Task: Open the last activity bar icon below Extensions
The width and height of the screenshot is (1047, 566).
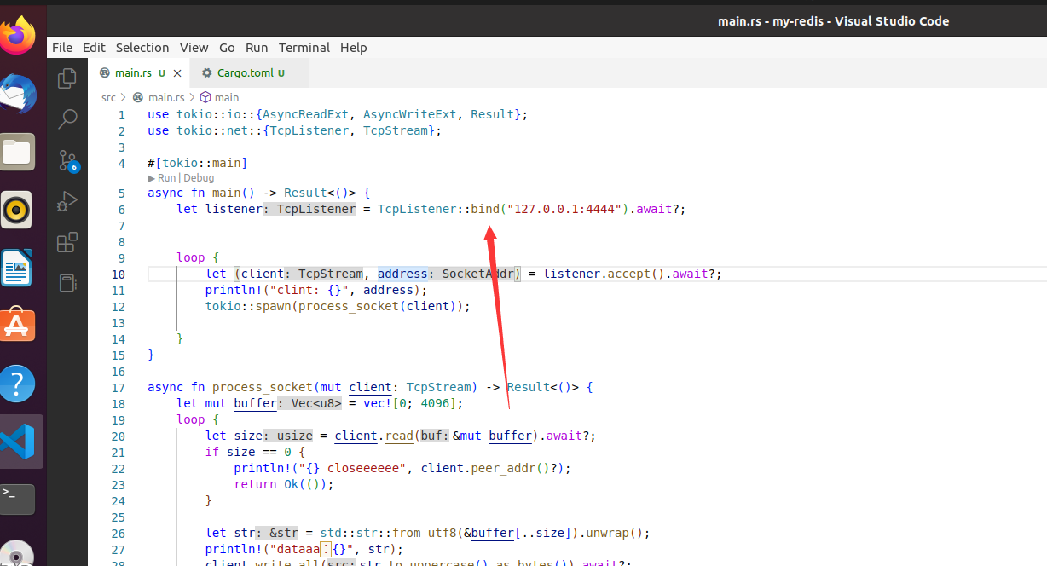Action: (x=67, y=283)
